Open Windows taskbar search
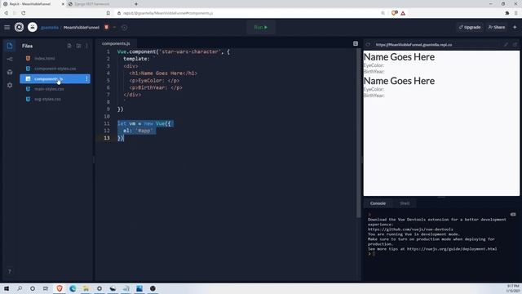 pos(20,288)
